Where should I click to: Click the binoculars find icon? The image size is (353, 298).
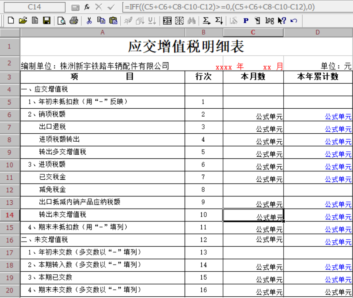tap(191, 21)
